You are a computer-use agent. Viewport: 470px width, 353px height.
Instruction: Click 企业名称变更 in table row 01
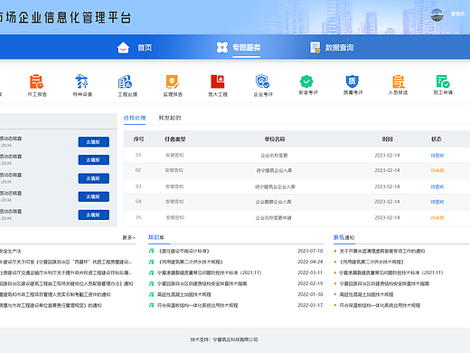pos(274,156)
